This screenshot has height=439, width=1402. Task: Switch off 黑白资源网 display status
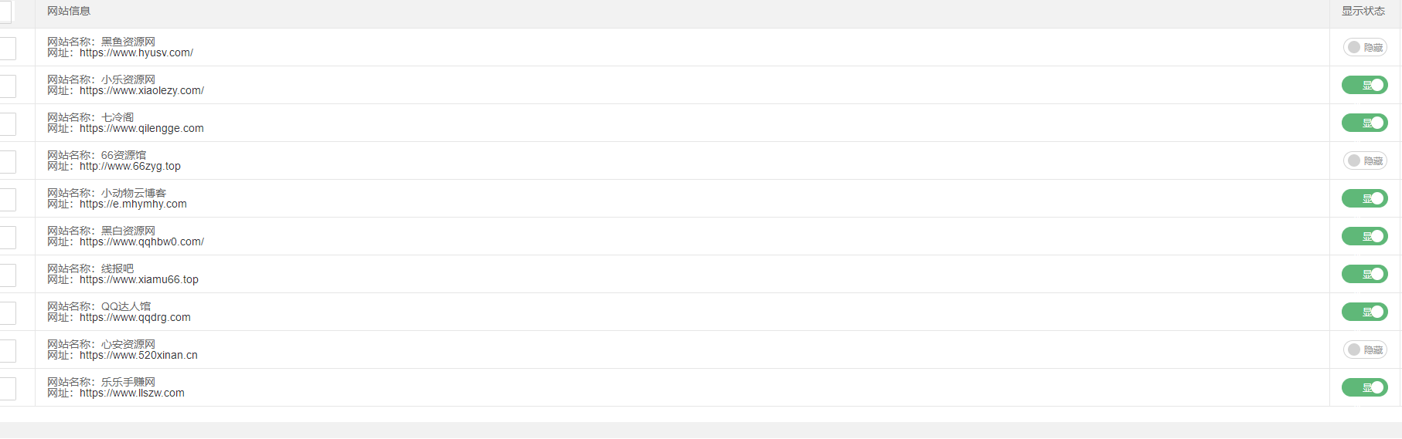coord(1364,237)
